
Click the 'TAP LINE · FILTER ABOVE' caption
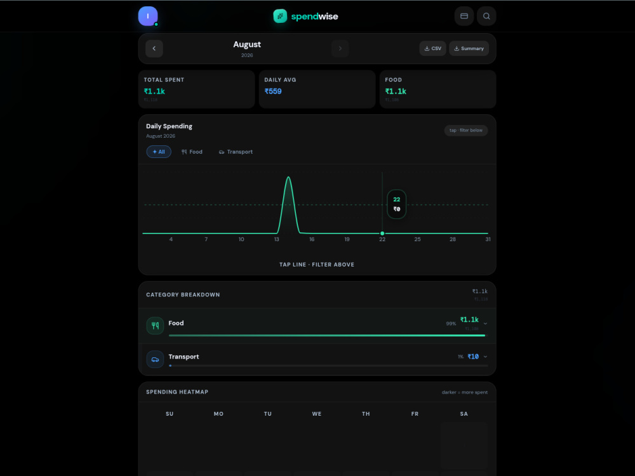(317, 265)
